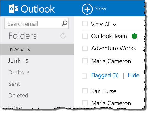Click into the Search email field
This screenshot has width=150, height=113.
tap(37, 23)
